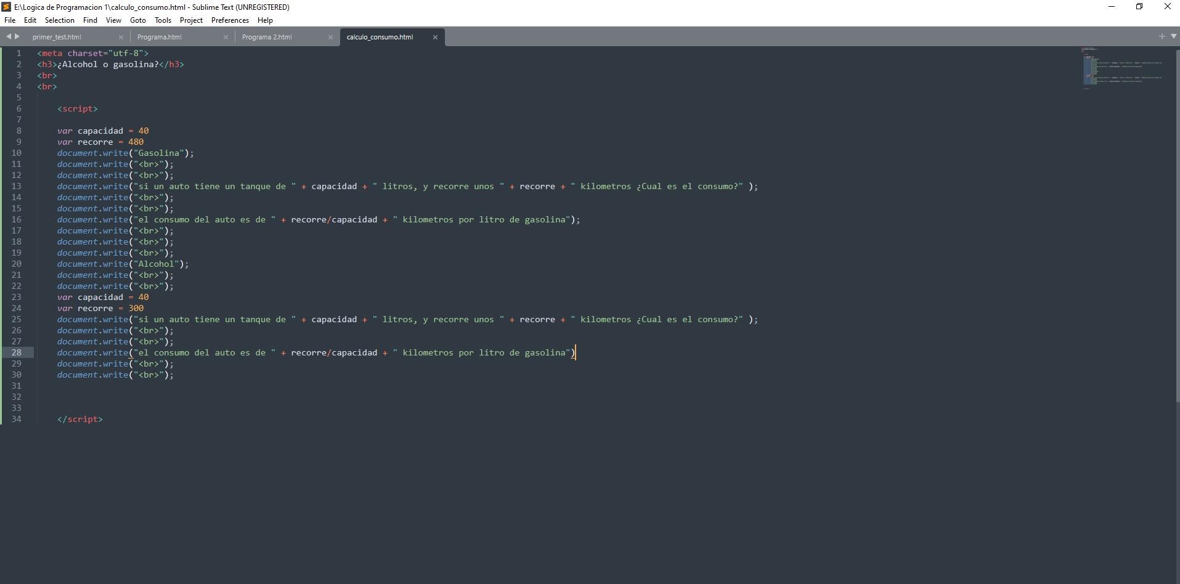This screenshot has width=1180, height=584.
Task: Switch to primer_test.html tab
Action: point(57,37)
